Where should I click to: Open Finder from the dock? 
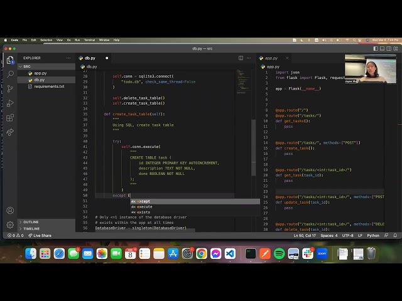point(31,253)
